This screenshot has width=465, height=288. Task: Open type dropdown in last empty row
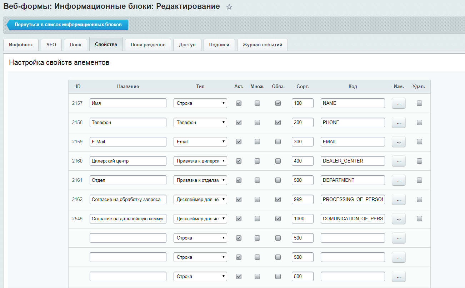pos(200,276)
